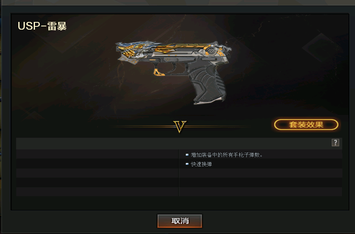Click the 取消 cancel button
355x234 pixels.
pyautogui.click(x=180, y=221)
